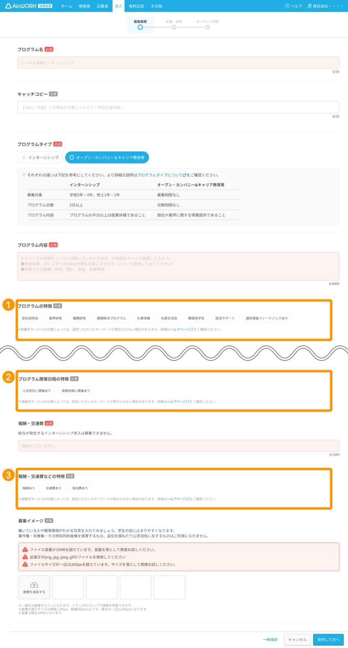Click the 一時保存 link
The image size is (348, 648).
click(270, 640)
